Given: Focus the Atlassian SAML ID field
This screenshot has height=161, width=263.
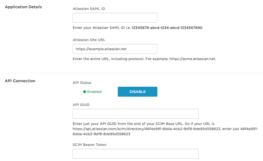Looking at the screenshot, I should (115, 18).
